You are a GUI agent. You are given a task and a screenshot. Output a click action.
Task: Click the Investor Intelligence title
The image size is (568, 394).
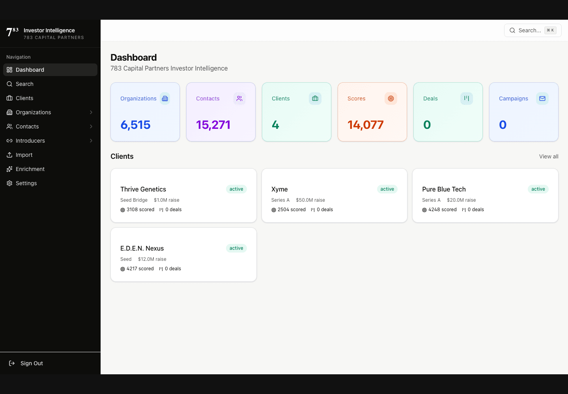[x=49, y=30]
